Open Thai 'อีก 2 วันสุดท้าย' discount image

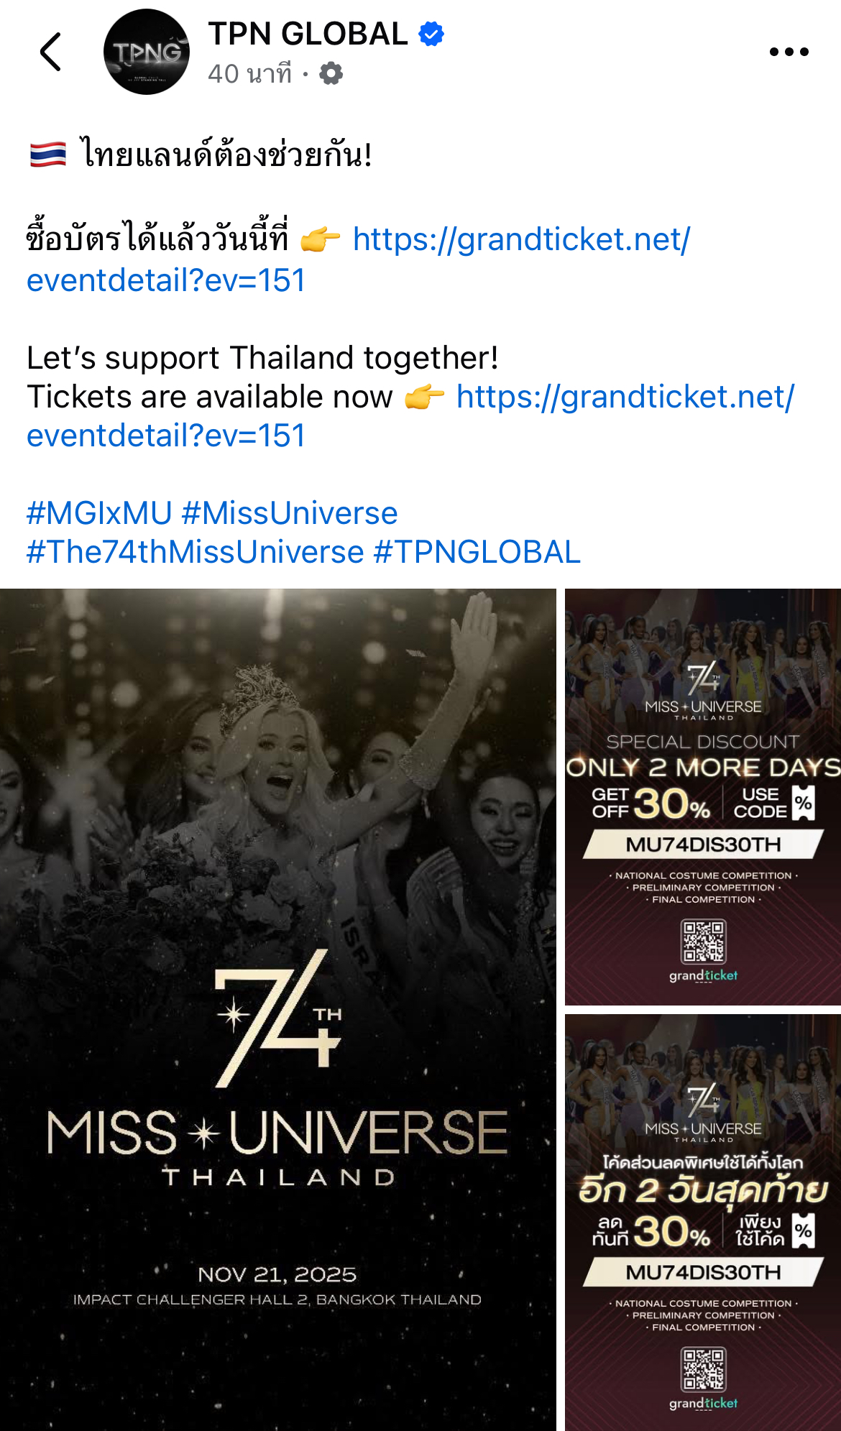click(x=703, y=1223)
